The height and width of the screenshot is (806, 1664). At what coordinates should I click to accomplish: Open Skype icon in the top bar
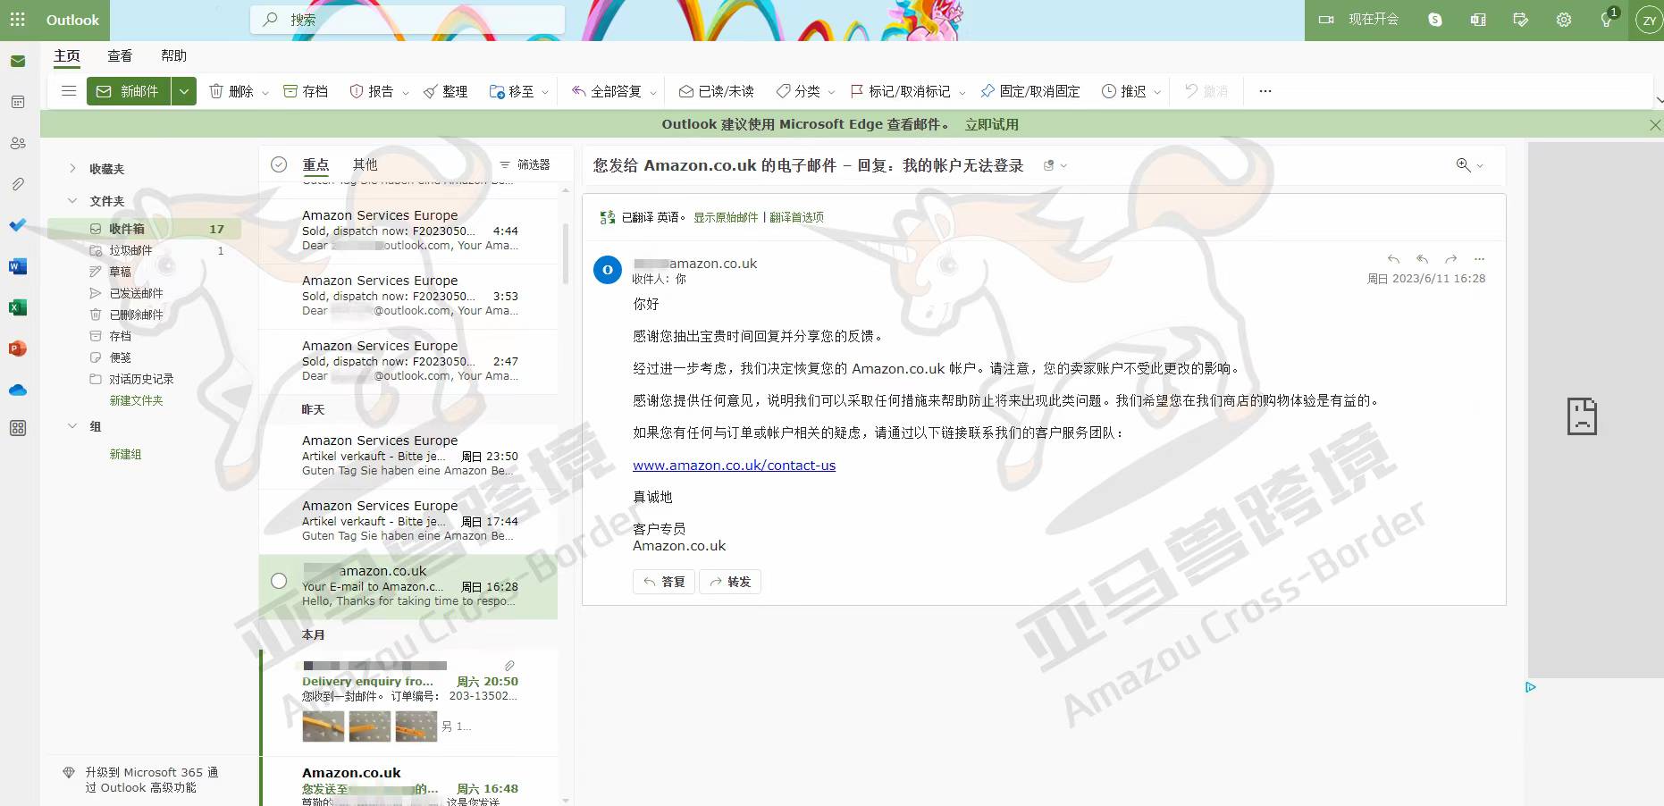pos(1435,20)
